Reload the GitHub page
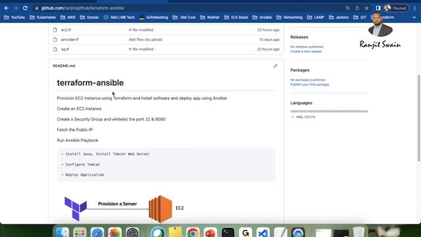 click(25, 8)
